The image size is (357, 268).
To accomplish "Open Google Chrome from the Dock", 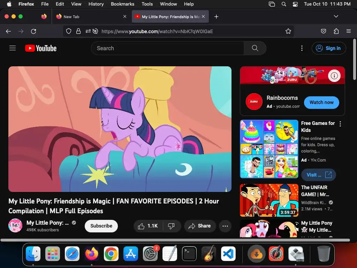I will 111,254.
